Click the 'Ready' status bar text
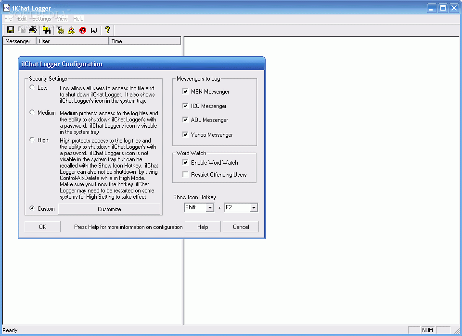 [x=10, y=330]
